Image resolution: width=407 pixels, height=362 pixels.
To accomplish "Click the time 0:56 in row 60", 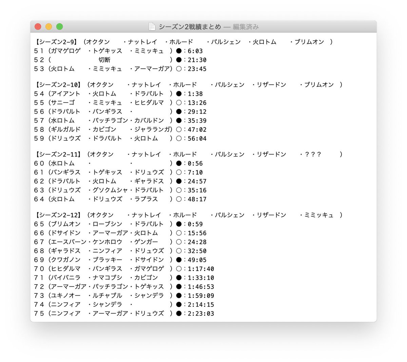I will click(x=195, y=163).
